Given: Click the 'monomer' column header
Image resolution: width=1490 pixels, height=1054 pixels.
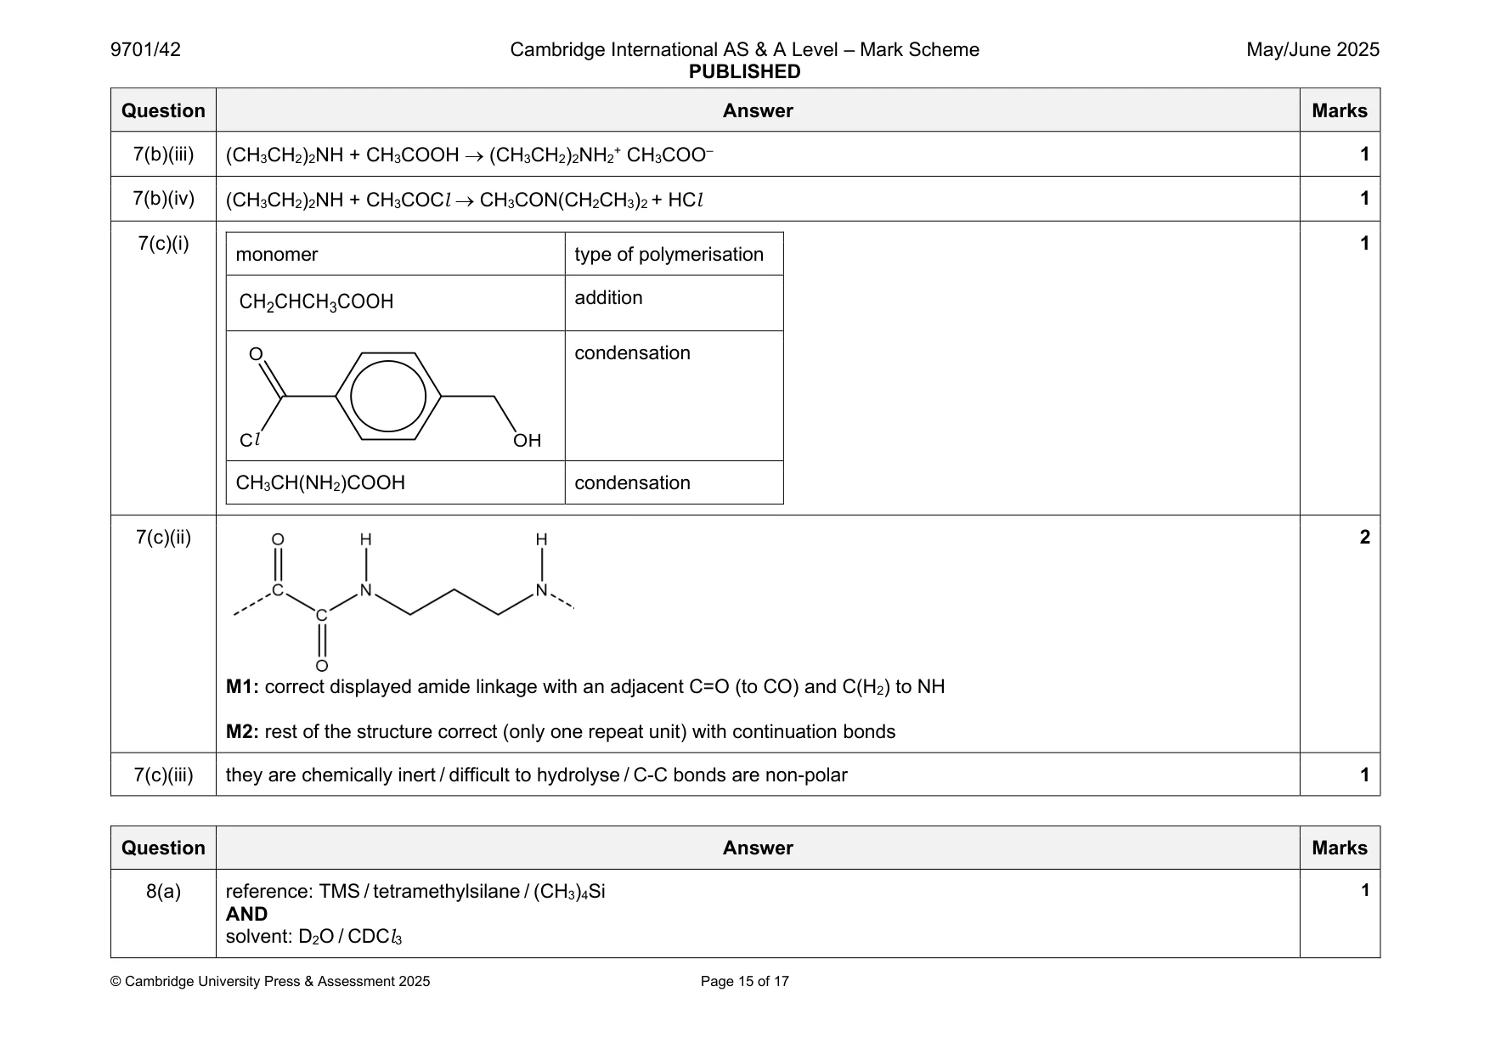Looking at the screenshot, I should click(x=276, y=255).
